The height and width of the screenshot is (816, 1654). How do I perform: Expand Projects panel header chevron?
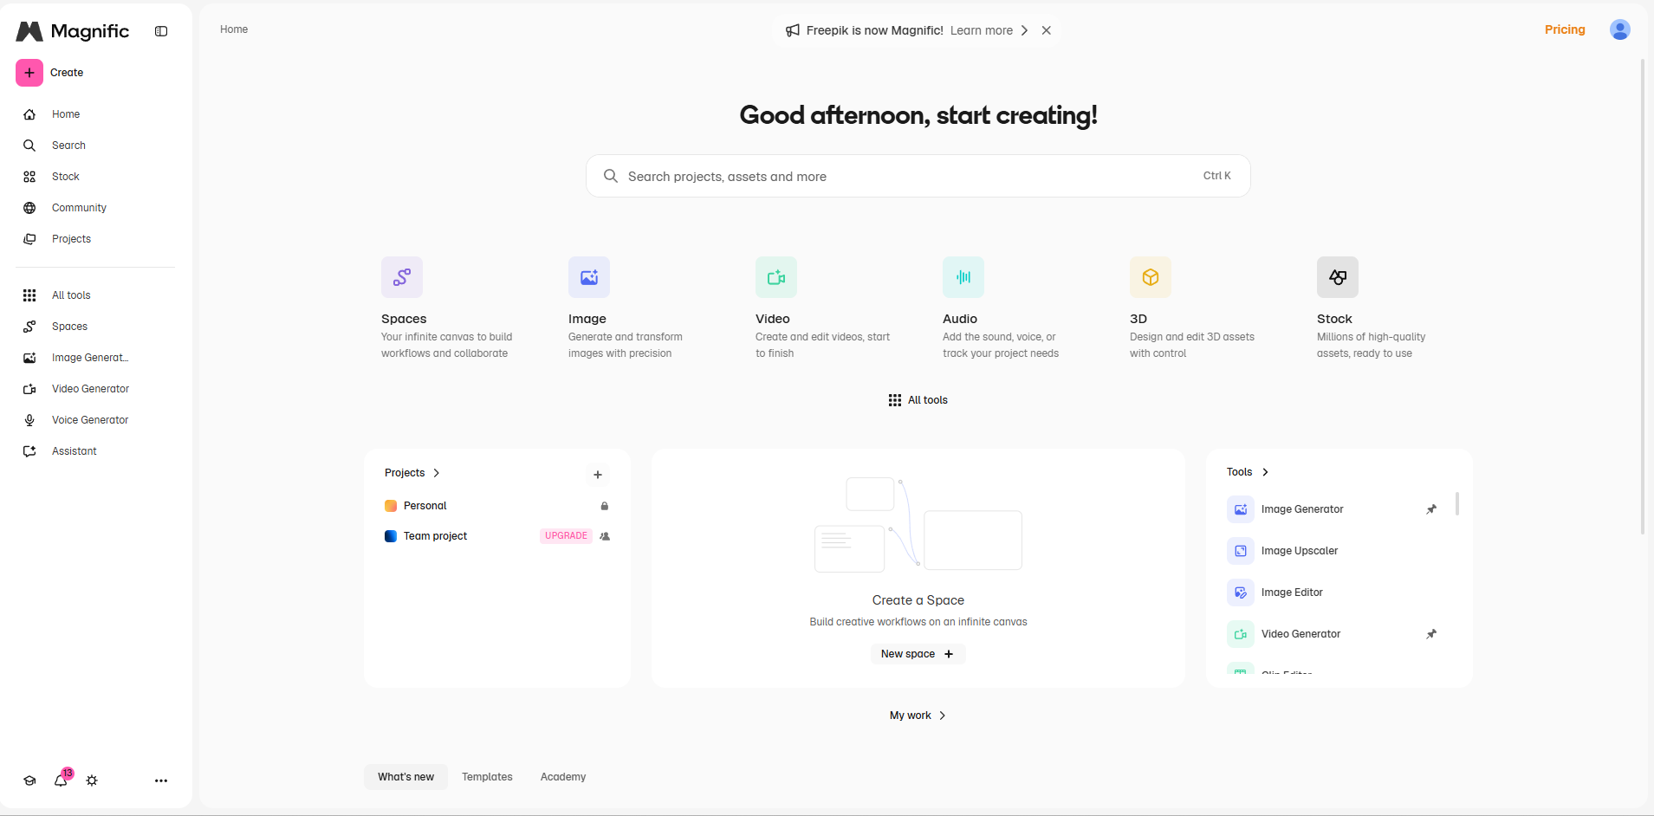click(437, 473)
